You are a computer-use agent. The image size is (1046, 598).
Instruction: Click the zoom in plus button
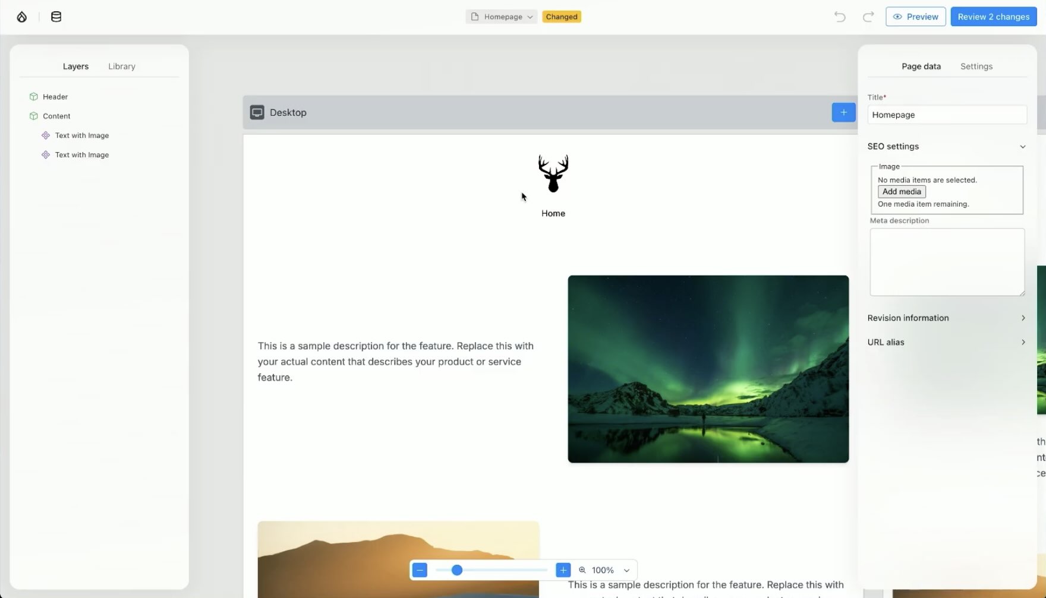[x=563, y=570]
